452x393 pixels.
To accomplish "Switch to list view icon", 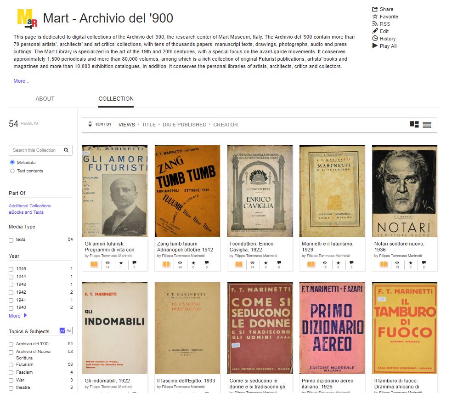I will click(427, 125).
